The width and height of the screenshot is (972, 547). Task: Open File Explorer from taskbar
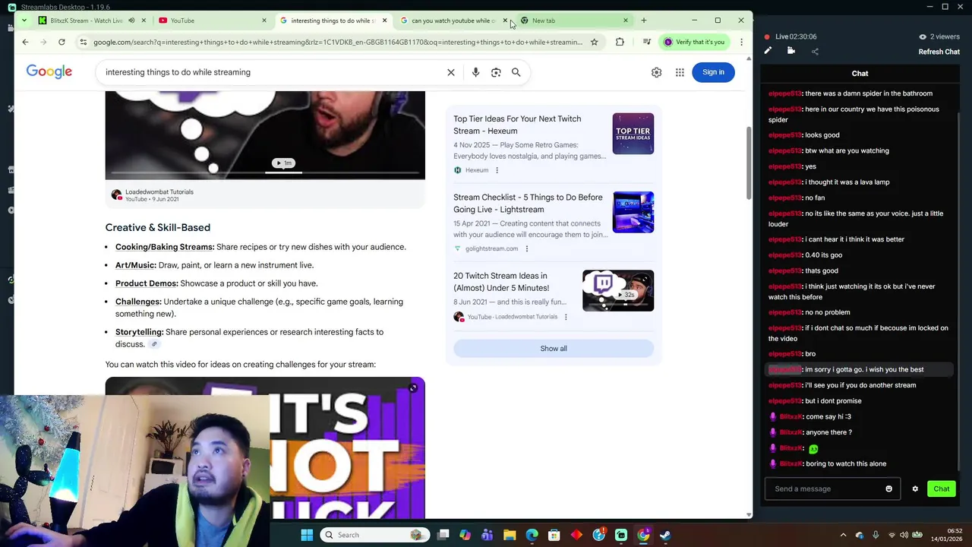[510, 535]
